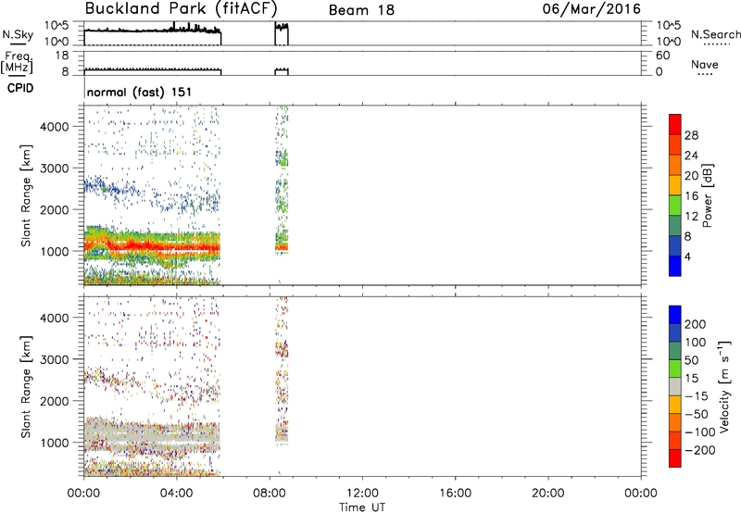Click the 'Slant Range [km]' label of velocity panel
The height and width of the screenshot is (513, 741).
pos(26,387)
